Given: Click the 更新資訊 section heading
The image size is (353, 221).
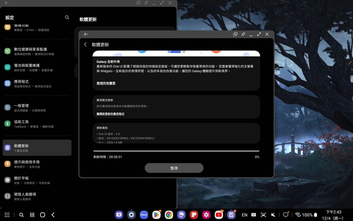Looking at the screenshot, I should point(102,128).
